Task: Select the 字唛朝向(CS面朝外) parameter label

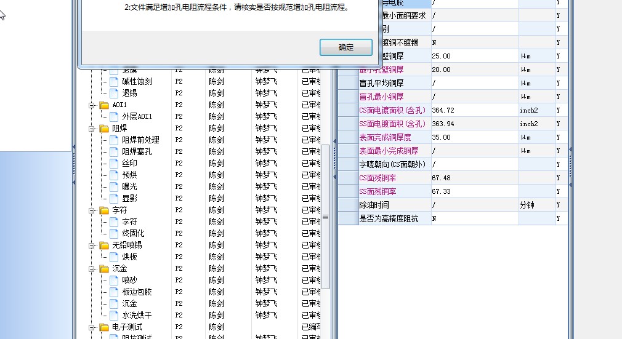Action: coord(392,164)
